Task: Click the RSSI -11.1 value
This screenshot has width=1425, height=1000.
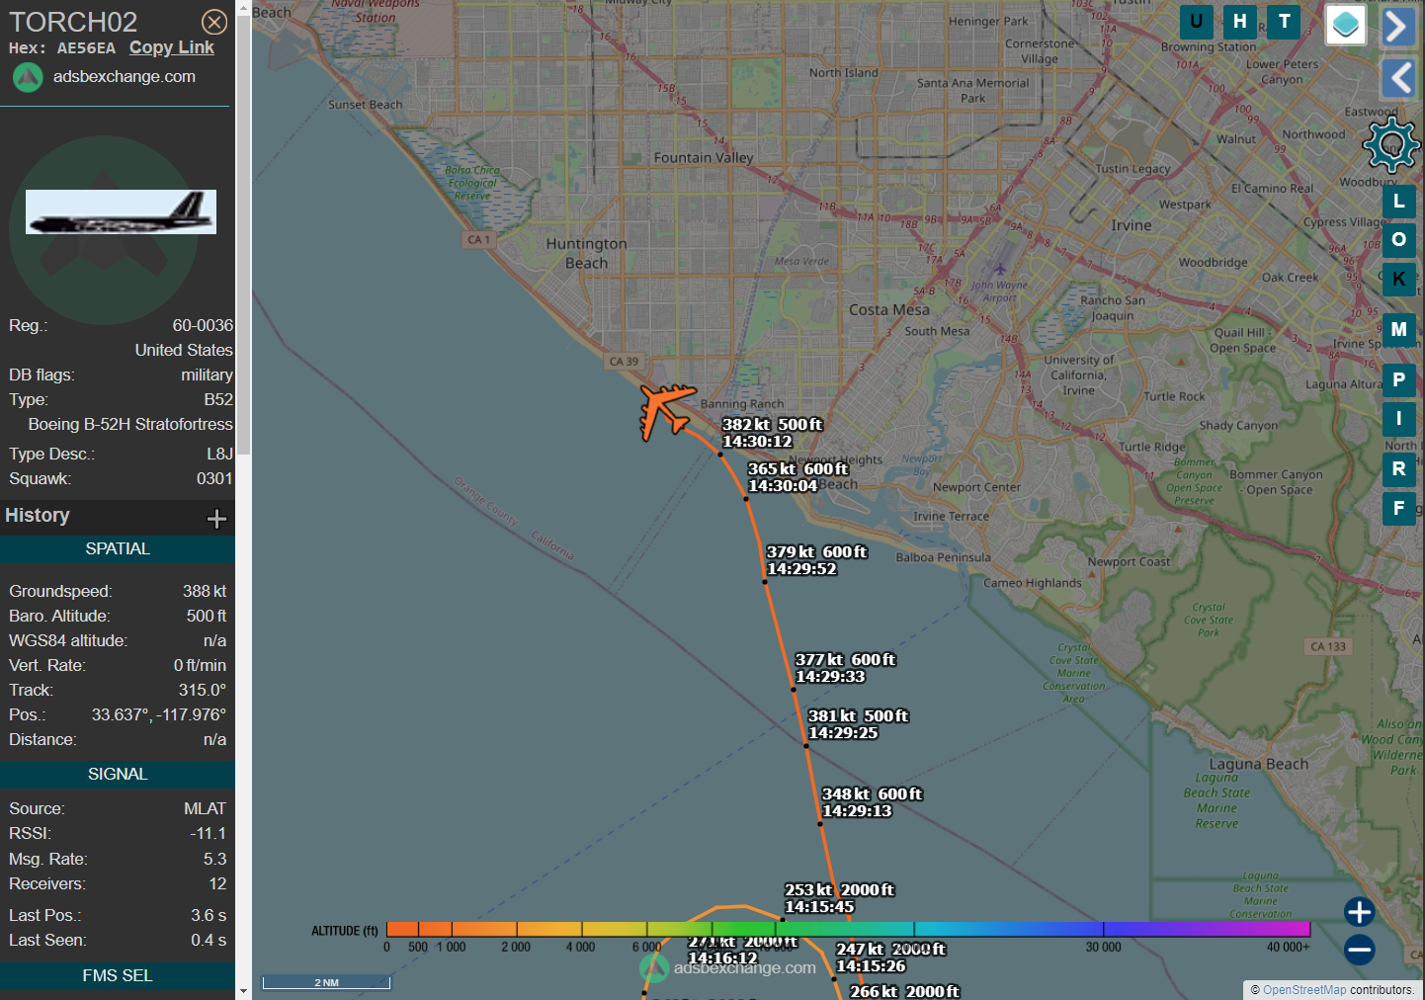Action: click(208, 833)
